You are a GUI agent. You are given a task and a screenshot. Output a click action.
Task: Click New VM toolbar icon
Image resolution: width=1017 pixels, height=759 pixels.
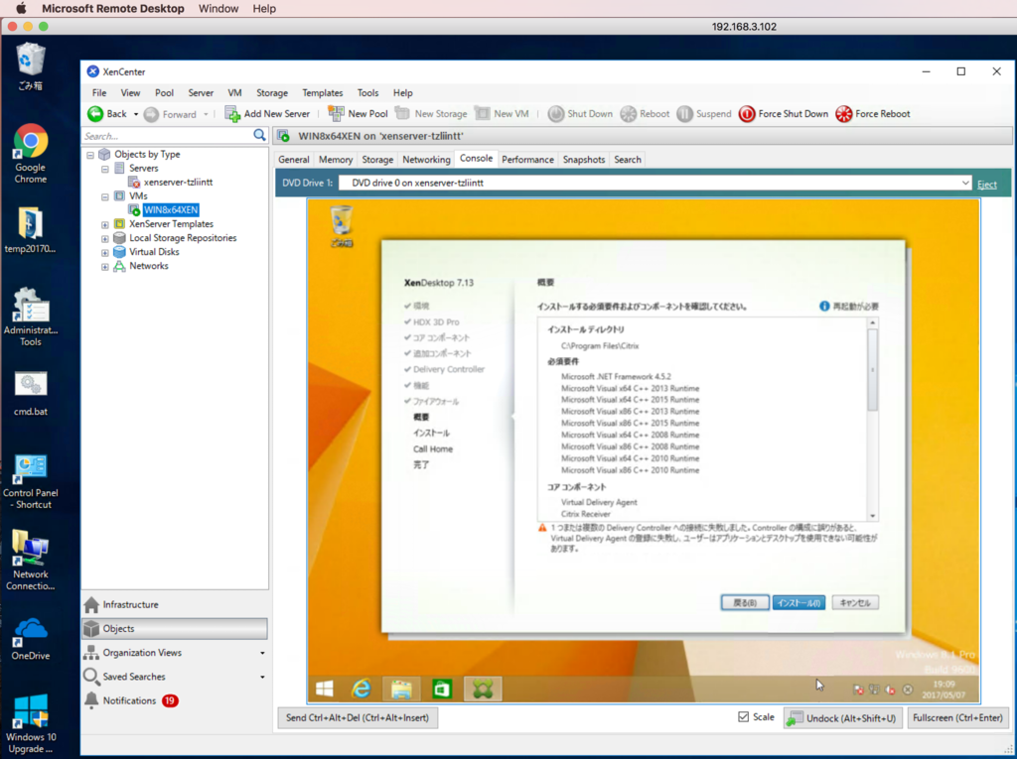coord(482,113)
